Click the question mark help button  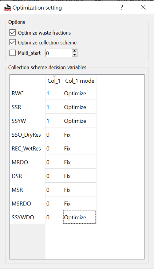click(122, 7)
